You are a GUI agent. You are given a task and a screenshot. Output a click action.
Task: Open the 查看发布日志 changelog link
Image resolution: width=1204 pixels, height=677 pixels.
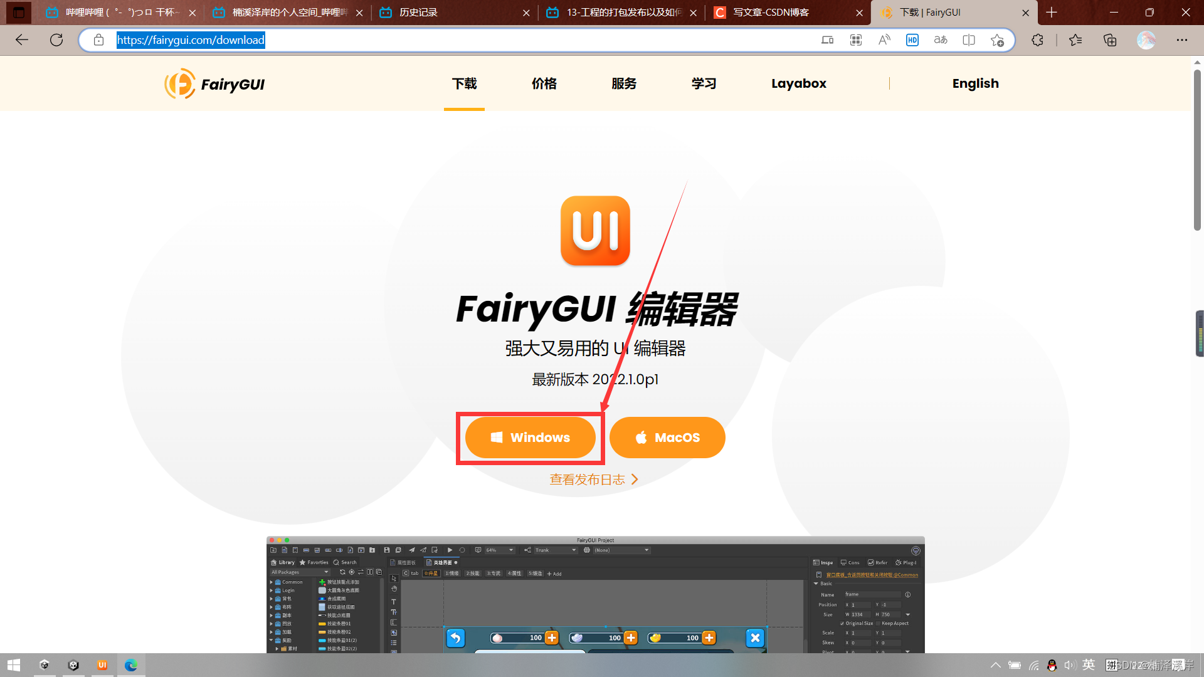pos(594,480)
